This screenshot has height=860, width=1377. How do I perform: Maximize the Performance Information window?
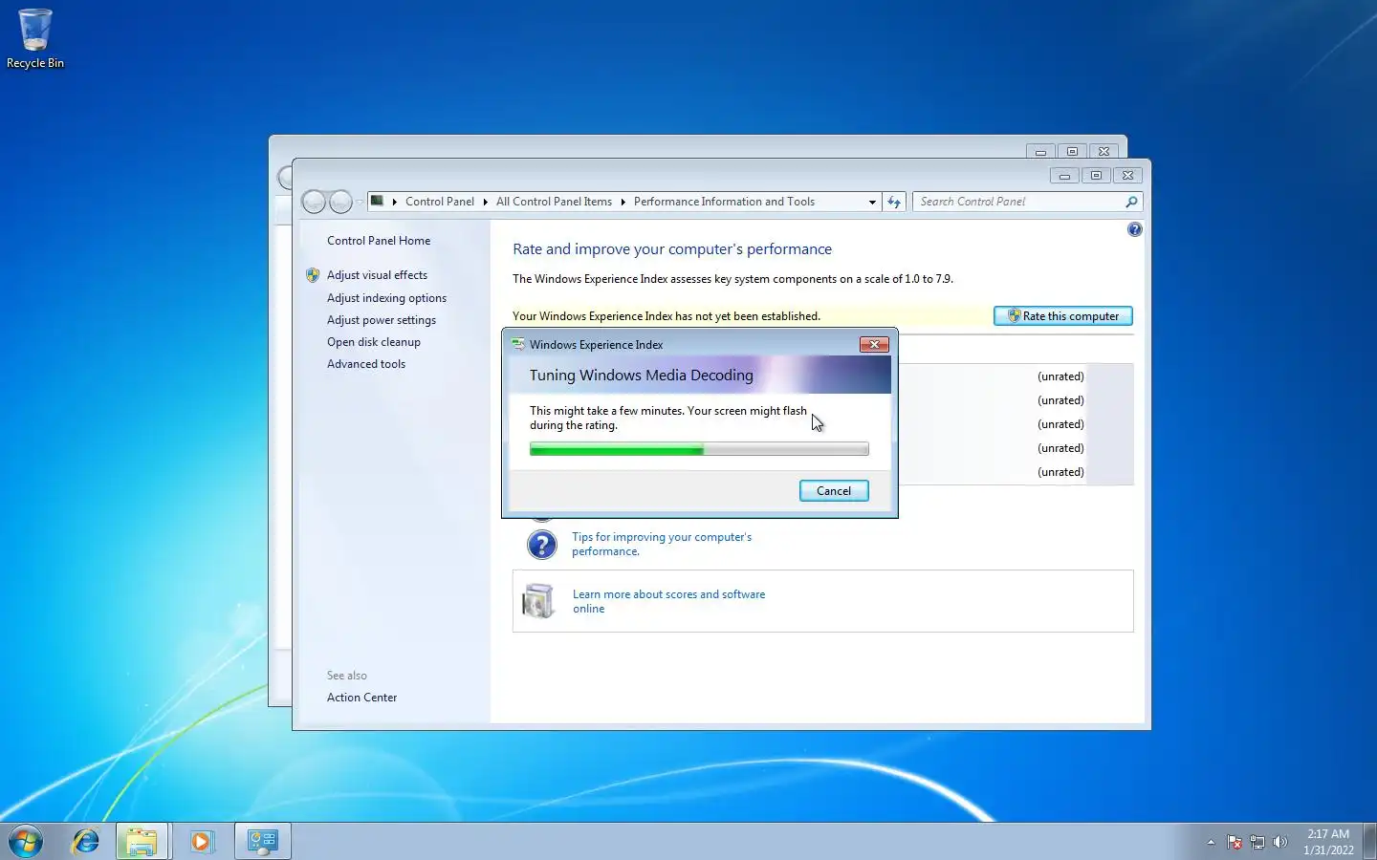[1096, 176]
